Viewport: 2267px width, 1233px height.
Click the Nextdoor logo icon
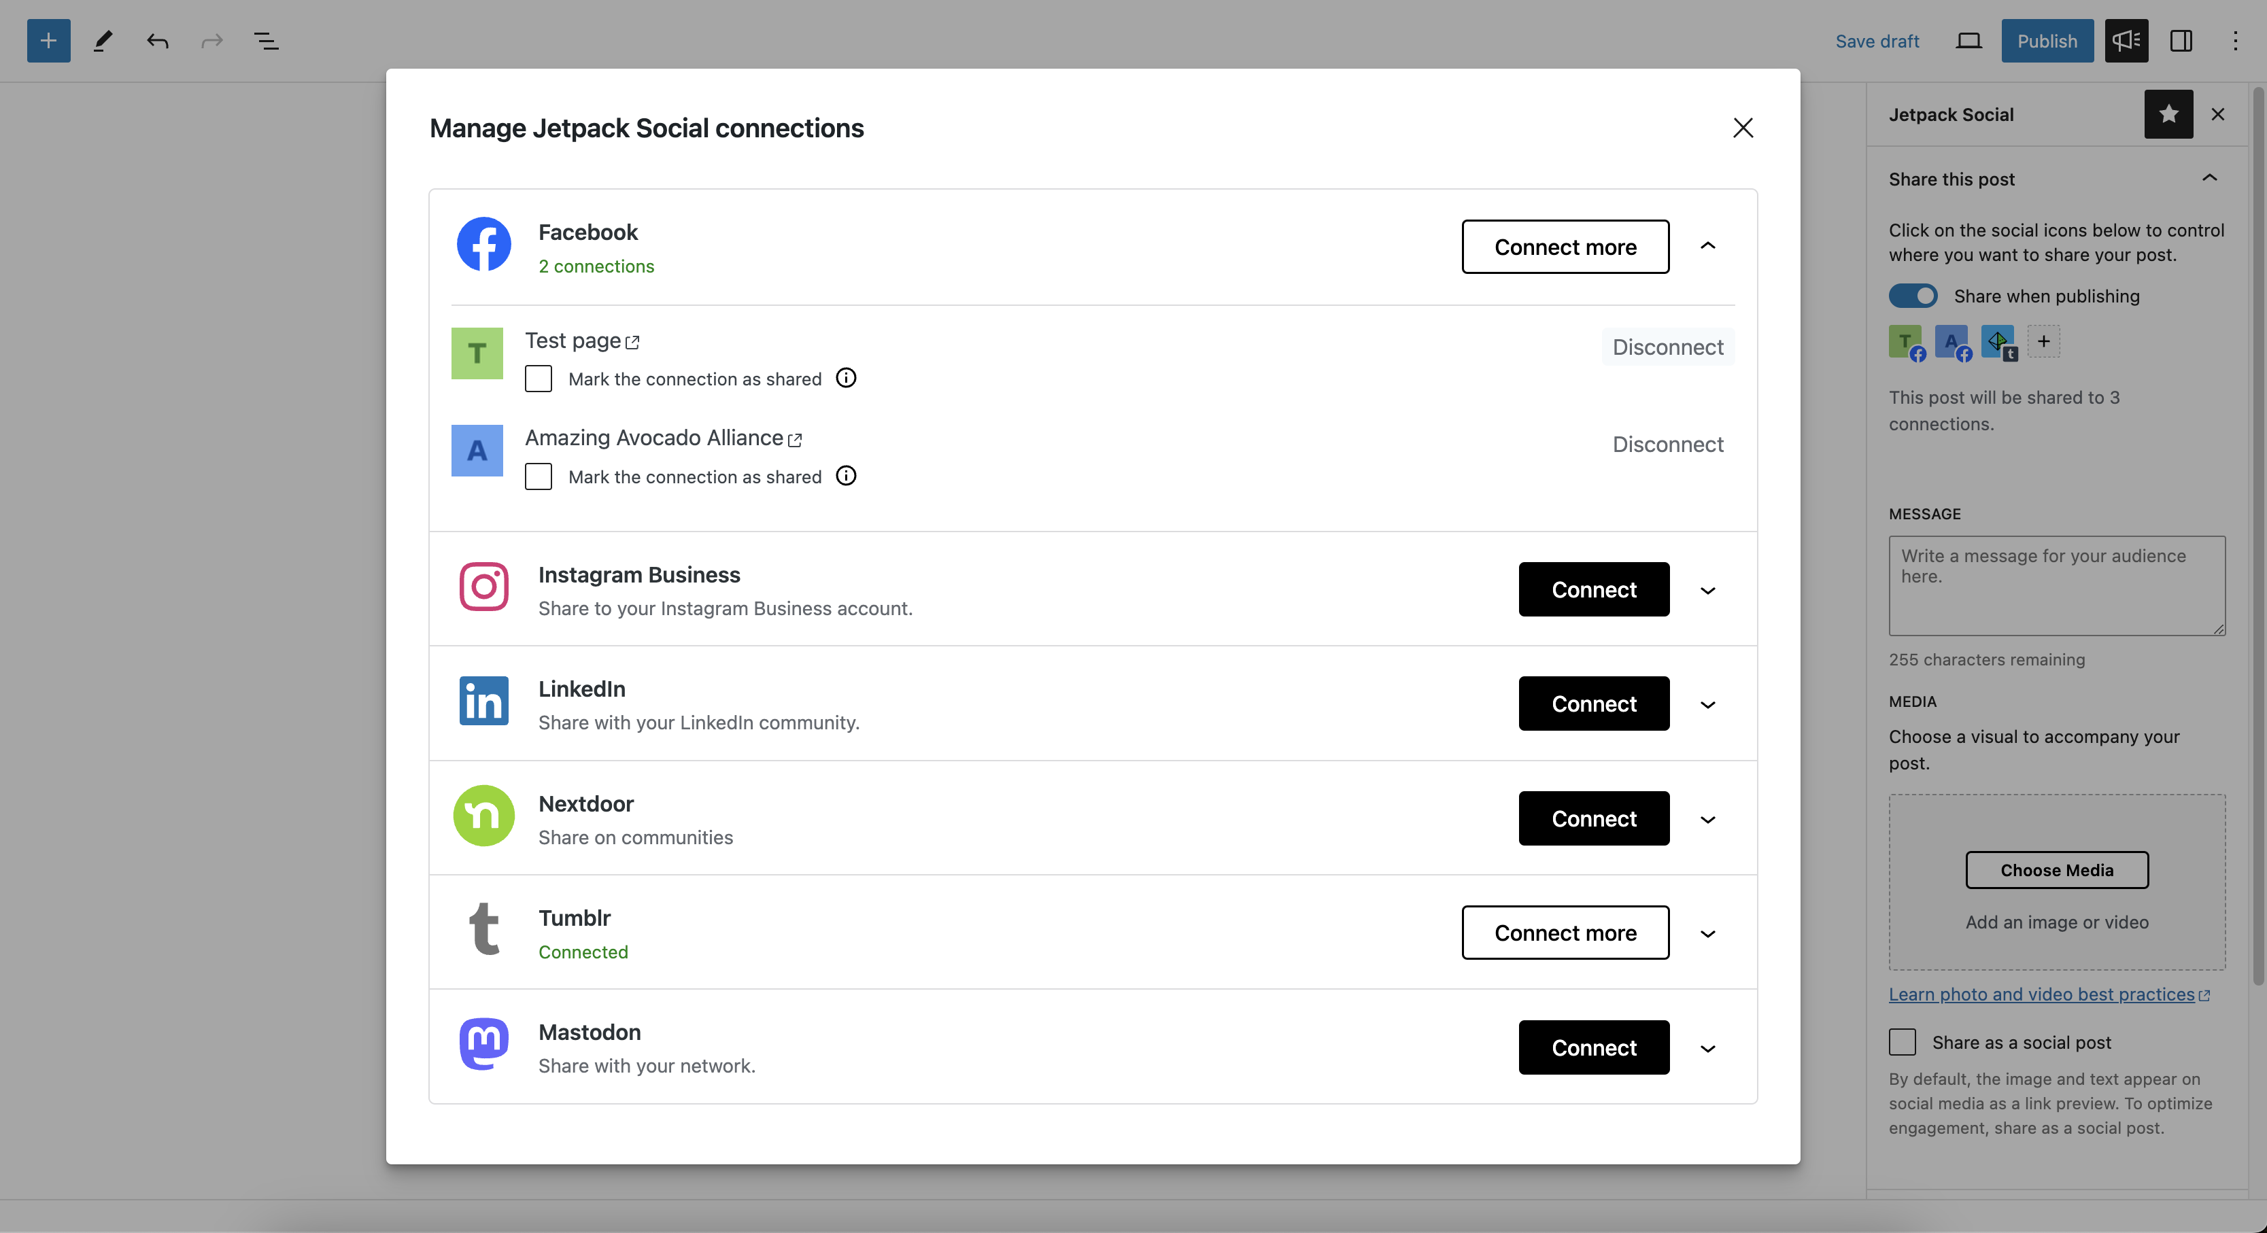[483, 815]
